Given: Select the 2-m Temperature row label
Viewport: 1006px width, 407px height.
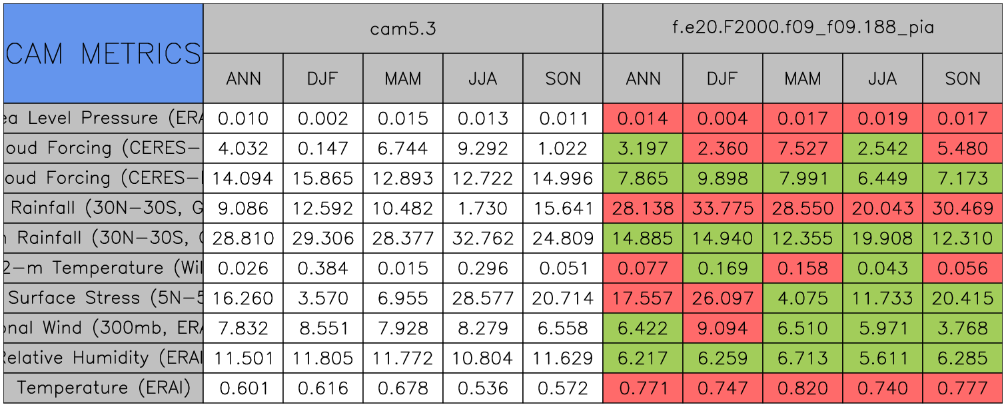Looking at the screenshot, I should pyautogui.click(x=103, y=268).
